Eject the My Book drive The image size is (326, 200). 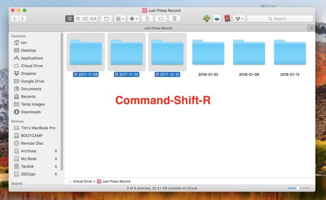coord(56,159)
